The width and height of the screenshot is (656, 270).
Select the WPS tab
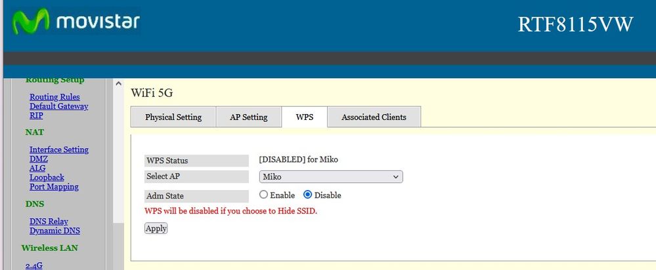click(x=304, y=117)
